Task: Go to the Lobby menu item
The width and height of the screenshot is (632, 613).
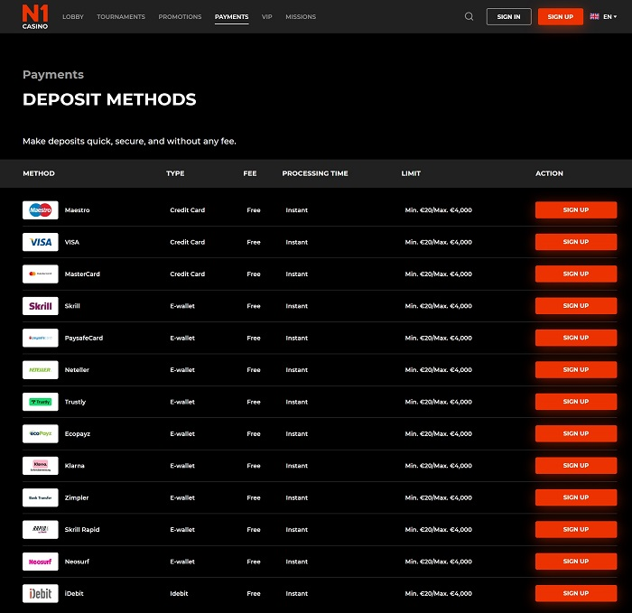Action: coord(73,16)
